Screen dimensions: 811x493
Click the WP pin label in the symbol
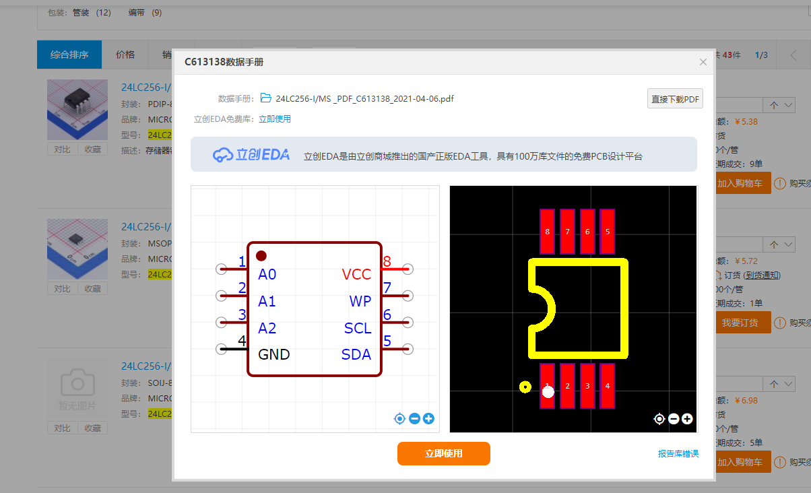click(x=360, y=301)
